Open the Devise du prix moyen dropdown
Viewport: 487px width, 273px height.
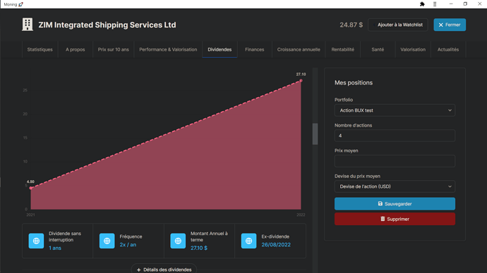395,186
